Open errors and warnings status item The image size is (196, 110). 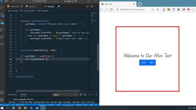20,105
